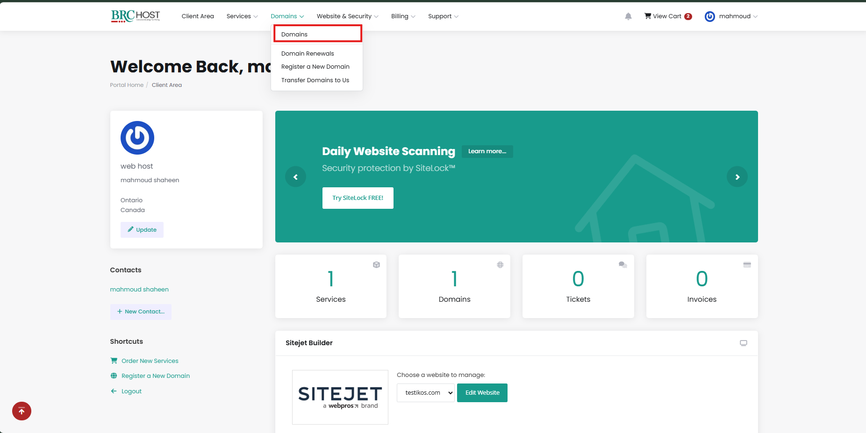This screenshot has height=433, width=866.
Task: Open the View Cart shopping cart
Action: 667,16
